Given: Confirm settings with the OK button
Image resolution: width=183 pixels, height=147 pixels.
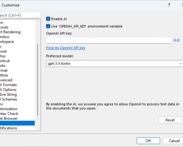Looking at the screenshot, I should 148,141.
